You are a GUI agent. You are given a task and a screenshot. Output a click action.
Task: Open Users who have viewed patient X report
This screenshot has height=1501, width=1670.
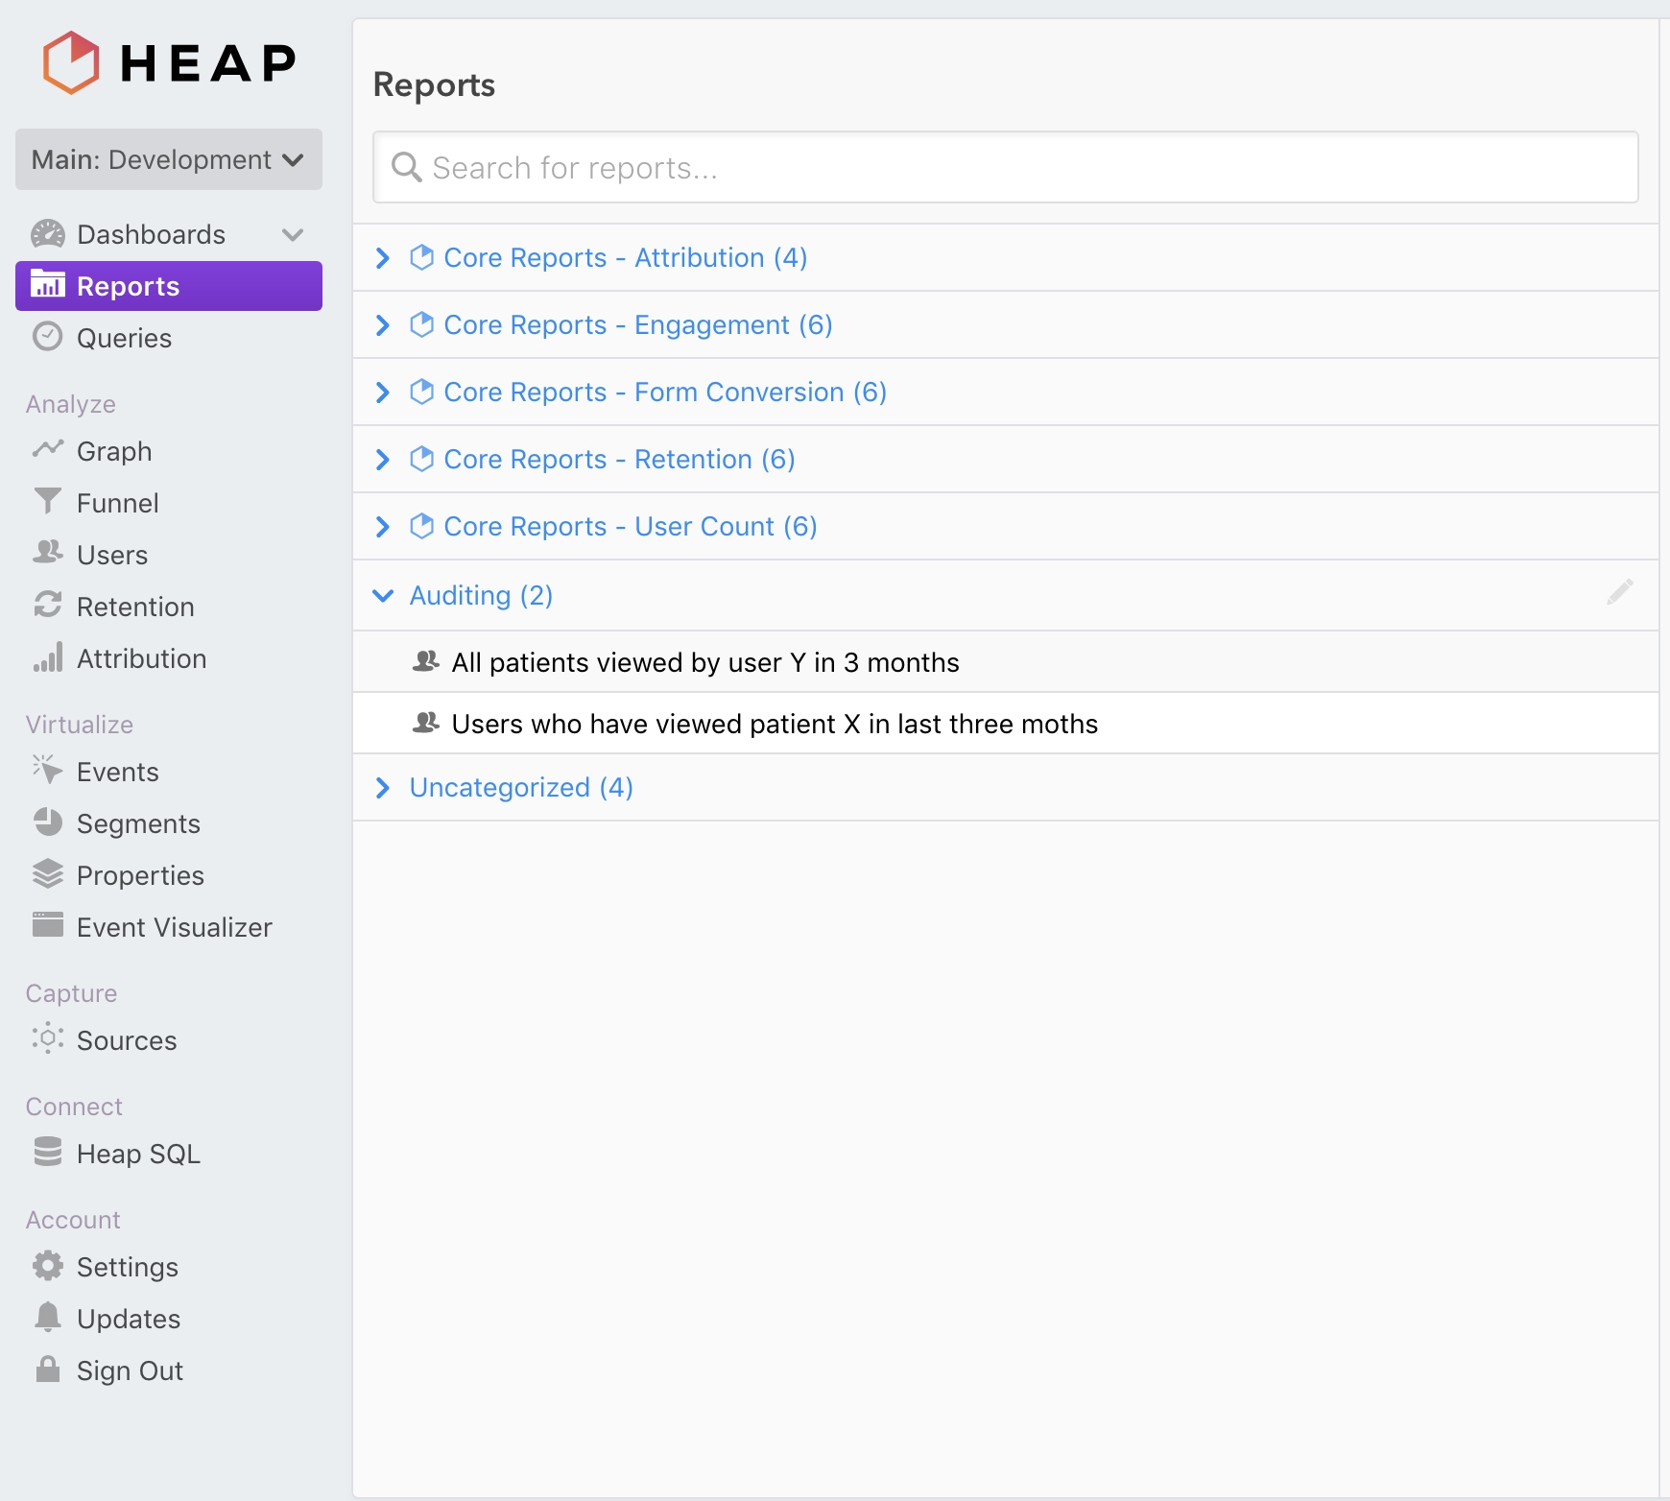pos(774,724)
